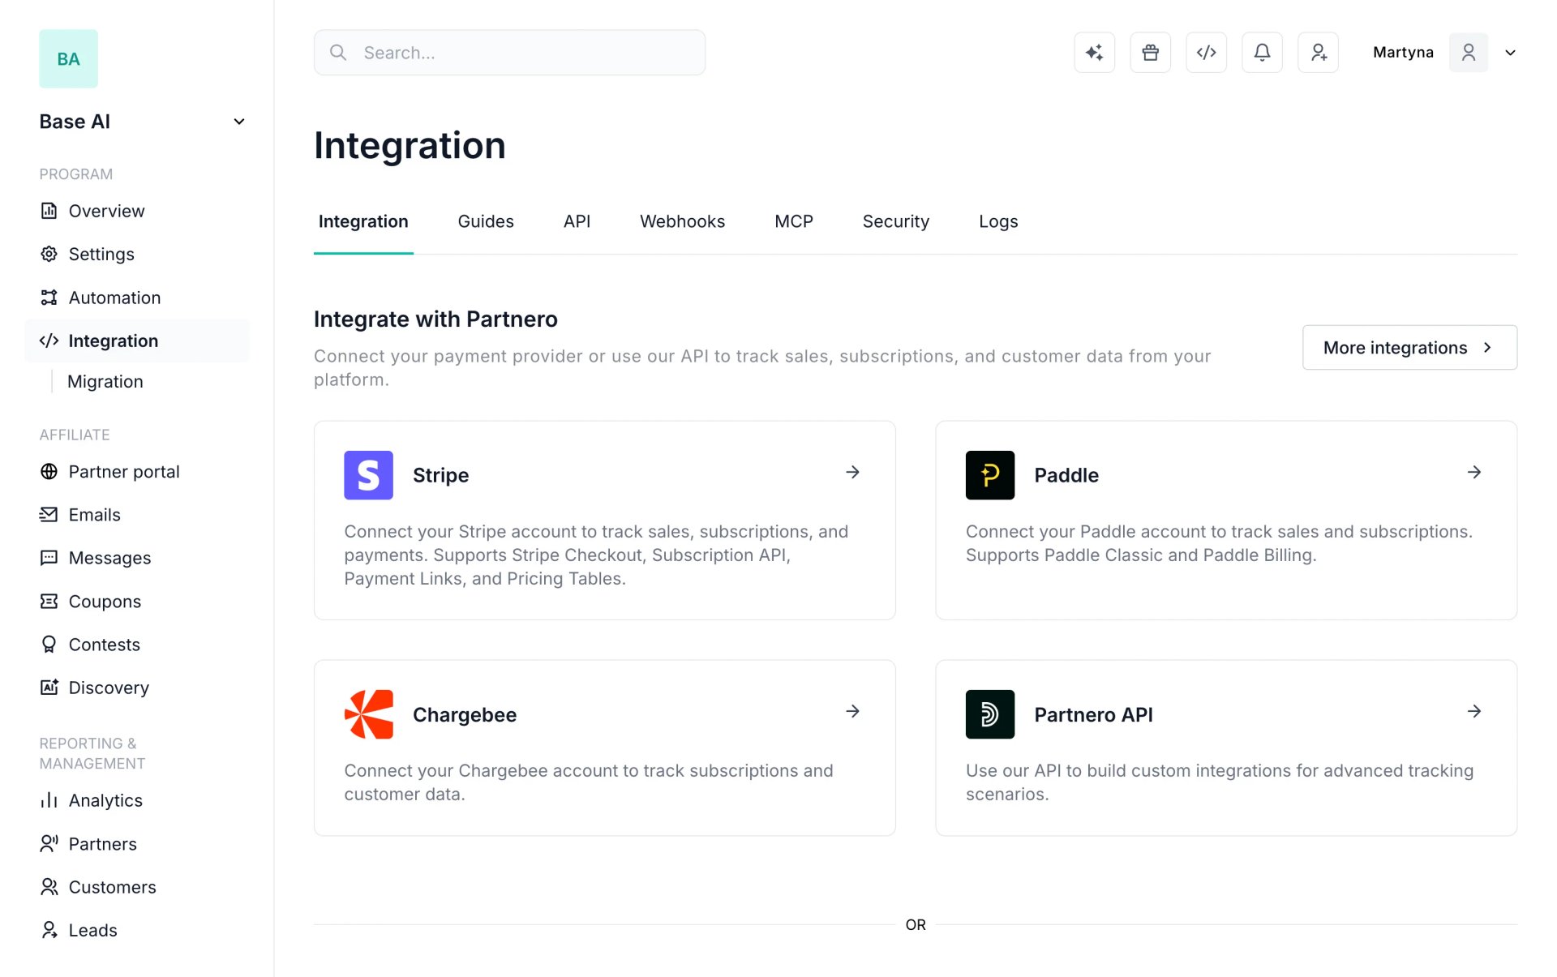Click the Analytics bars icon

click(49, 800)
